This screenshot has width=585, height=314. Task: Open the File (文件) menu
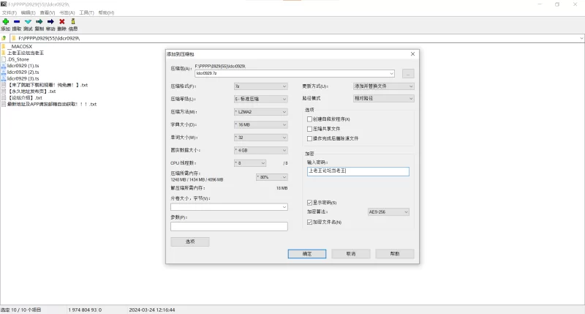click(x=10, y=12)
